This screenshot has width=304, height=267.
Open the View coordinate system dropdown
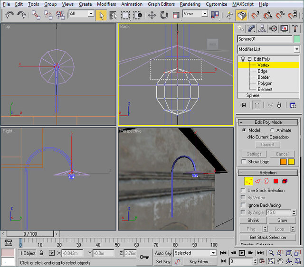tap(196, 14)
